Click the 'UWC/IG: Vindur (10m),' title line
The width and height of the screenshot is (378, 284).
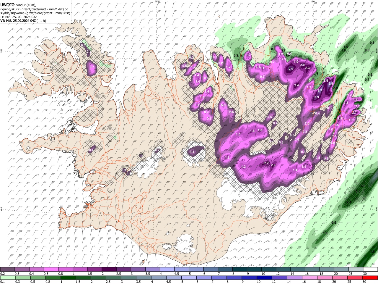[x=18, y=5]
